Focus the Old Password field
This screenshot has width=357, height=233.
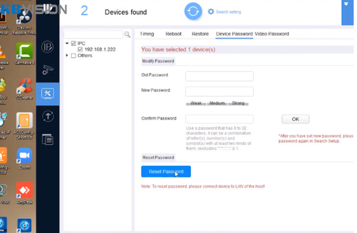click(x=219, y=76)
